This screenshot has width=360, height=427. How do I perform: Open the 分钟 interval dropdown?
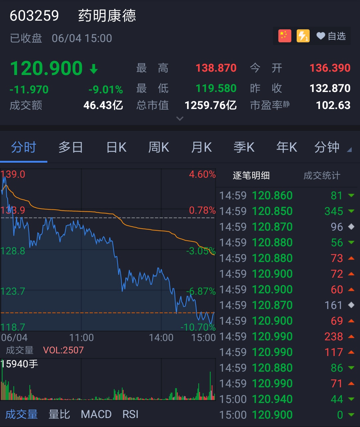(333, 147)
